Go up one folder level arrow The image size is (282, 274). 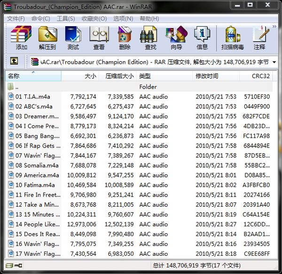coord(14,61)
